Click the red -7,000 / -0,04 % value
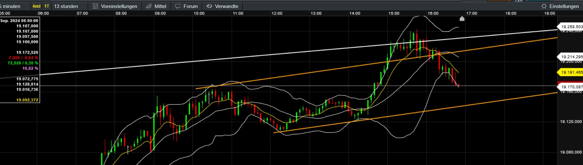The width and height of the screenshot is (583, 165). [23, 58]
